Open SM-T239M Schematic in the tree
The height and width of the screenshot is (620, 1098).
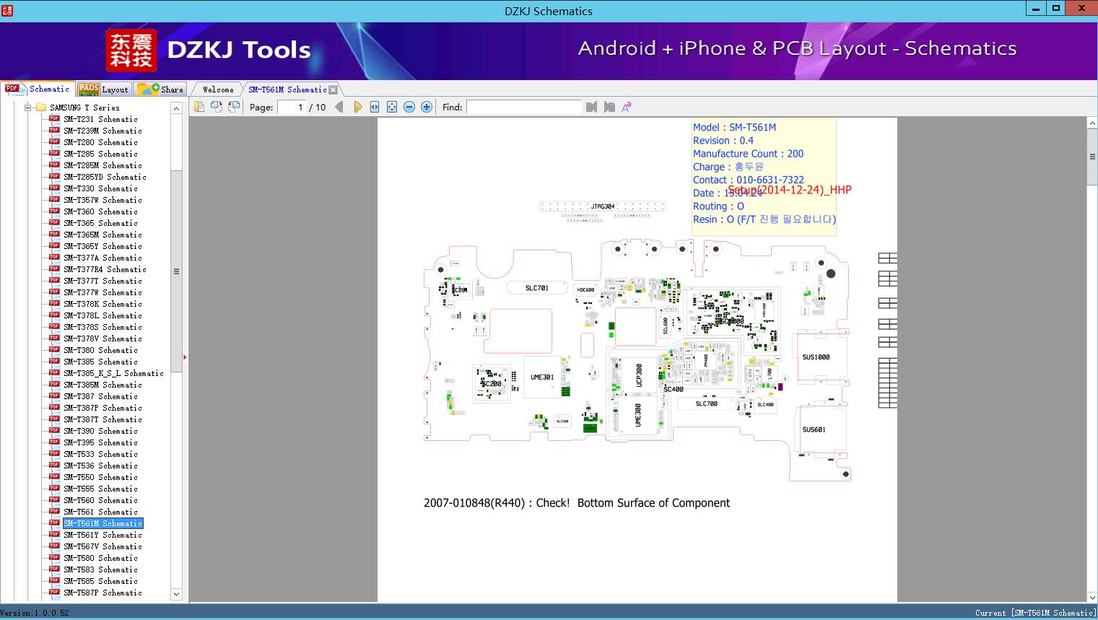coord(103,131)
